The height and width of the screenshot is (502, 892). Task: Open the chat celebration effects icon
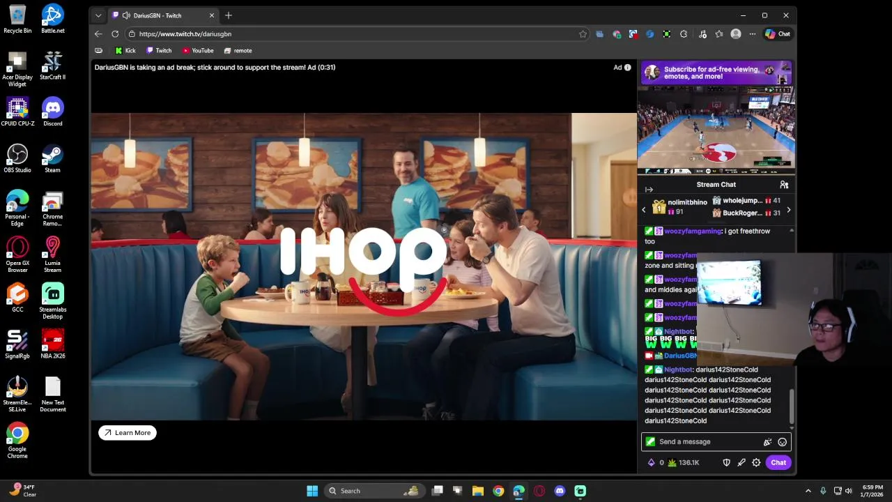point(767,441)
